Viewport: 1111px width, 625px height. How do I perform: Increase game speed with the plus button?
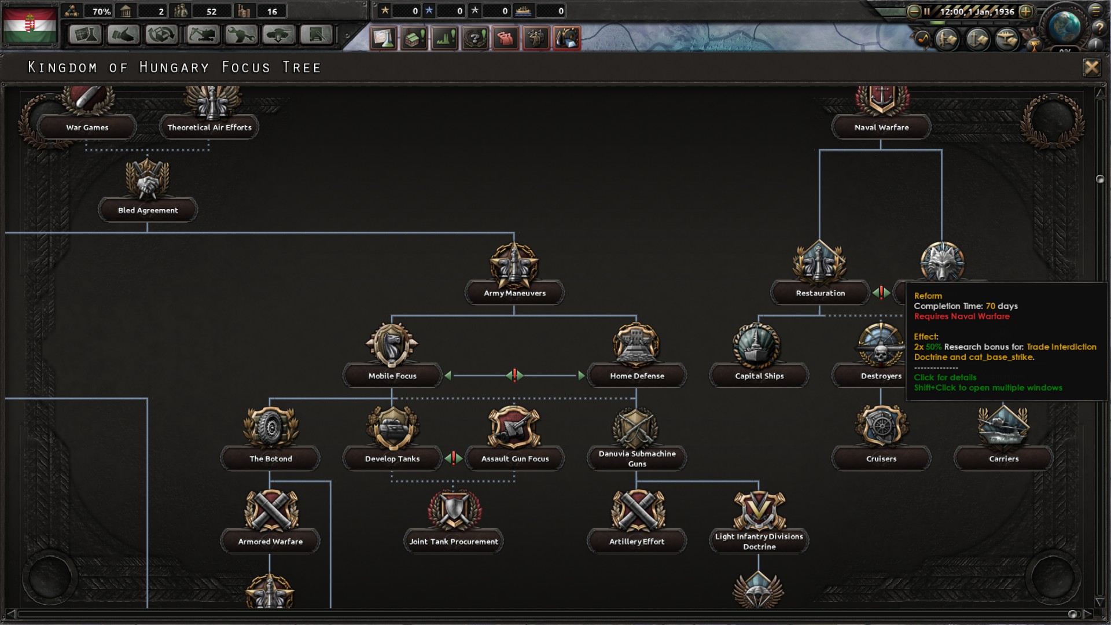pos(1026,12)
